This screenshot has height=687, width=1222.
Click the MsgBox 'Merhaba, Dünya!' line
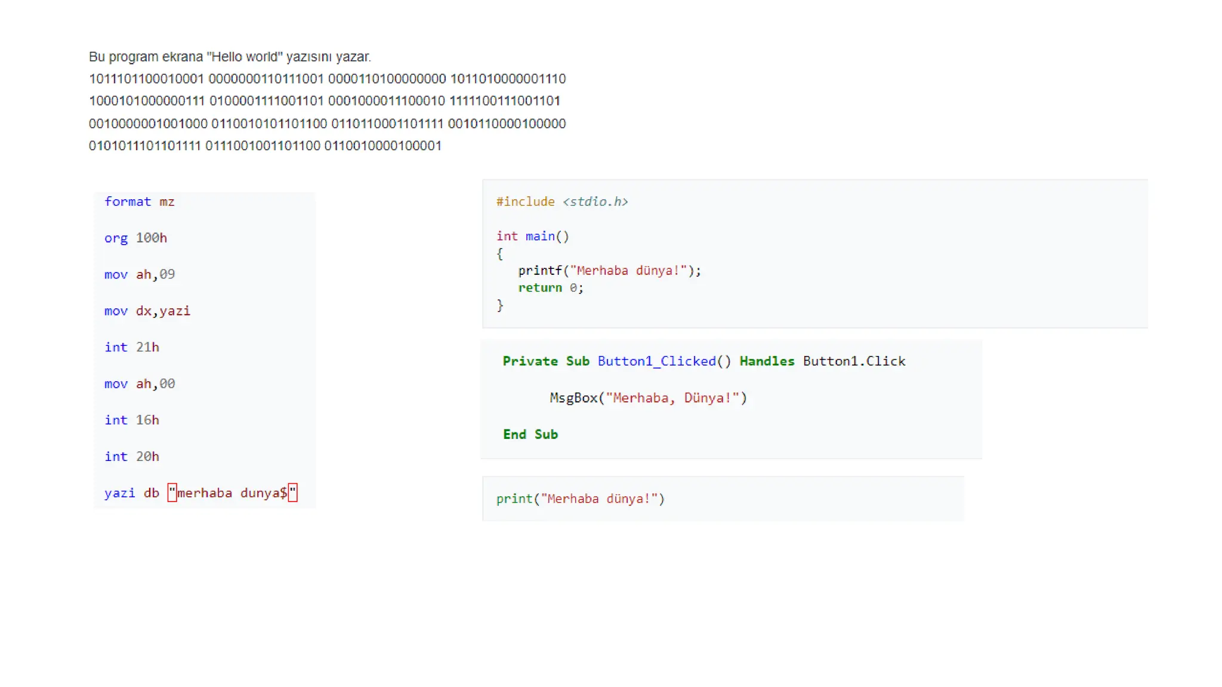tap(648, 398)
